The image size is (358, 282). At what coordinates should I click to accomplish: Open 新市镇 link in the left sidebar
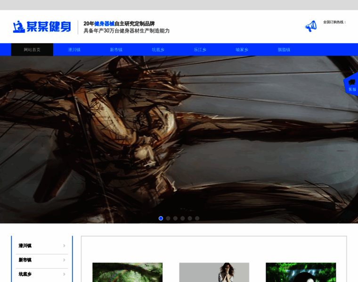[25, 260]
